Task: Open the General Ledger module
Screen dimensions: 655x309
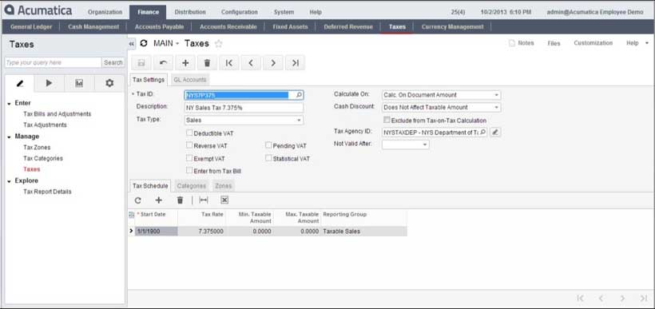Action: click(31, 26)
